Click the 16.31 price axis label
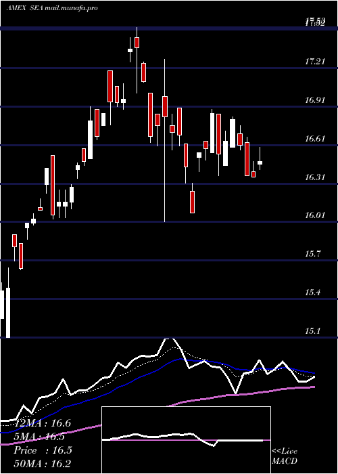Screen dimensions: 338x474 click(x=315, y=177)
